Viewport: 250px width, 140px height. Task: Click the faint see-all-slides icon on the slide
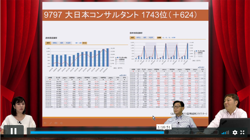point(56,123)
